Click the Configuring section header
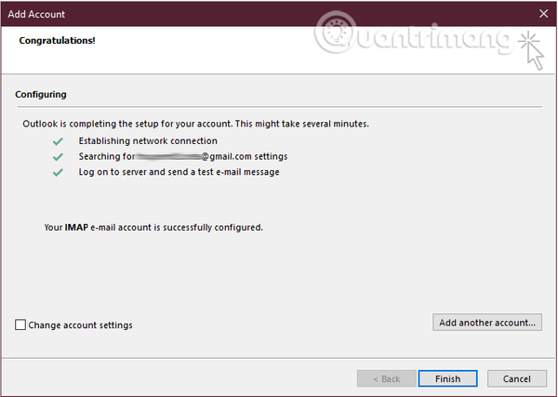The width and height of the screenshot is (558, 397). (41, 94)
